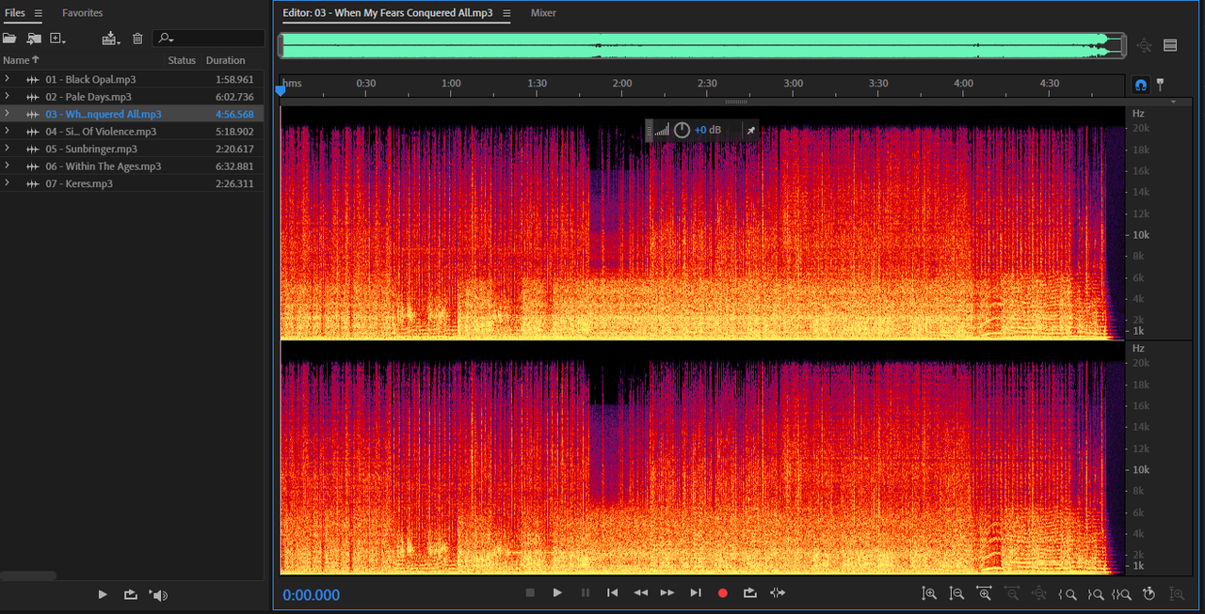Screen dimensions: 1205x614
Task: Click Zoom In at Out Point icon
Action: 1095,593
